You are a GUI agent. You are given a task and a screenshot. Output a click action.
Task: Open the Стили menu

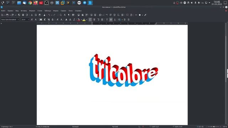(x=40, y=11)
